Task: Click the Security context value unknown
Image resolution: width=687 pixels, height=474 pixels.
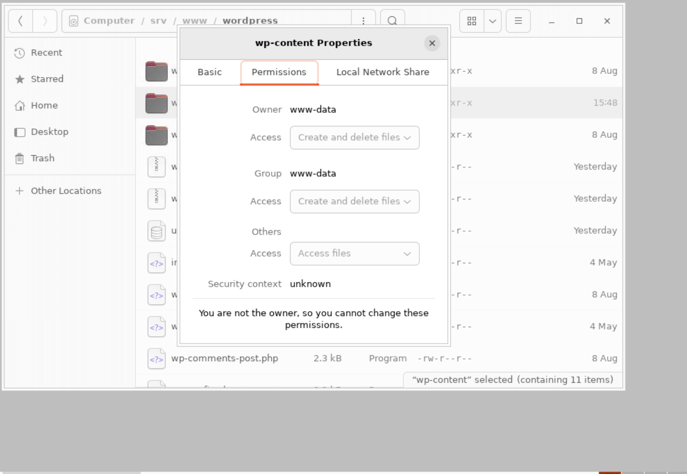Action: pos(310,284)
